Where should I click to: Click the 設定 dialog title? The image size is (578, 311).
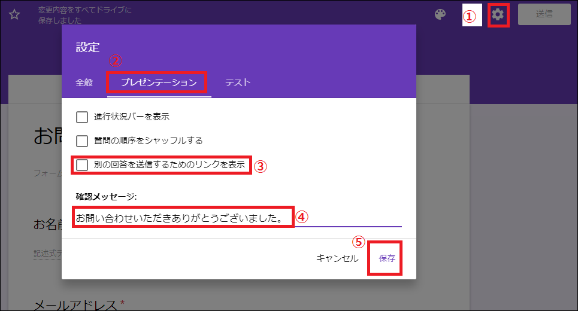[x=87, y=47]
